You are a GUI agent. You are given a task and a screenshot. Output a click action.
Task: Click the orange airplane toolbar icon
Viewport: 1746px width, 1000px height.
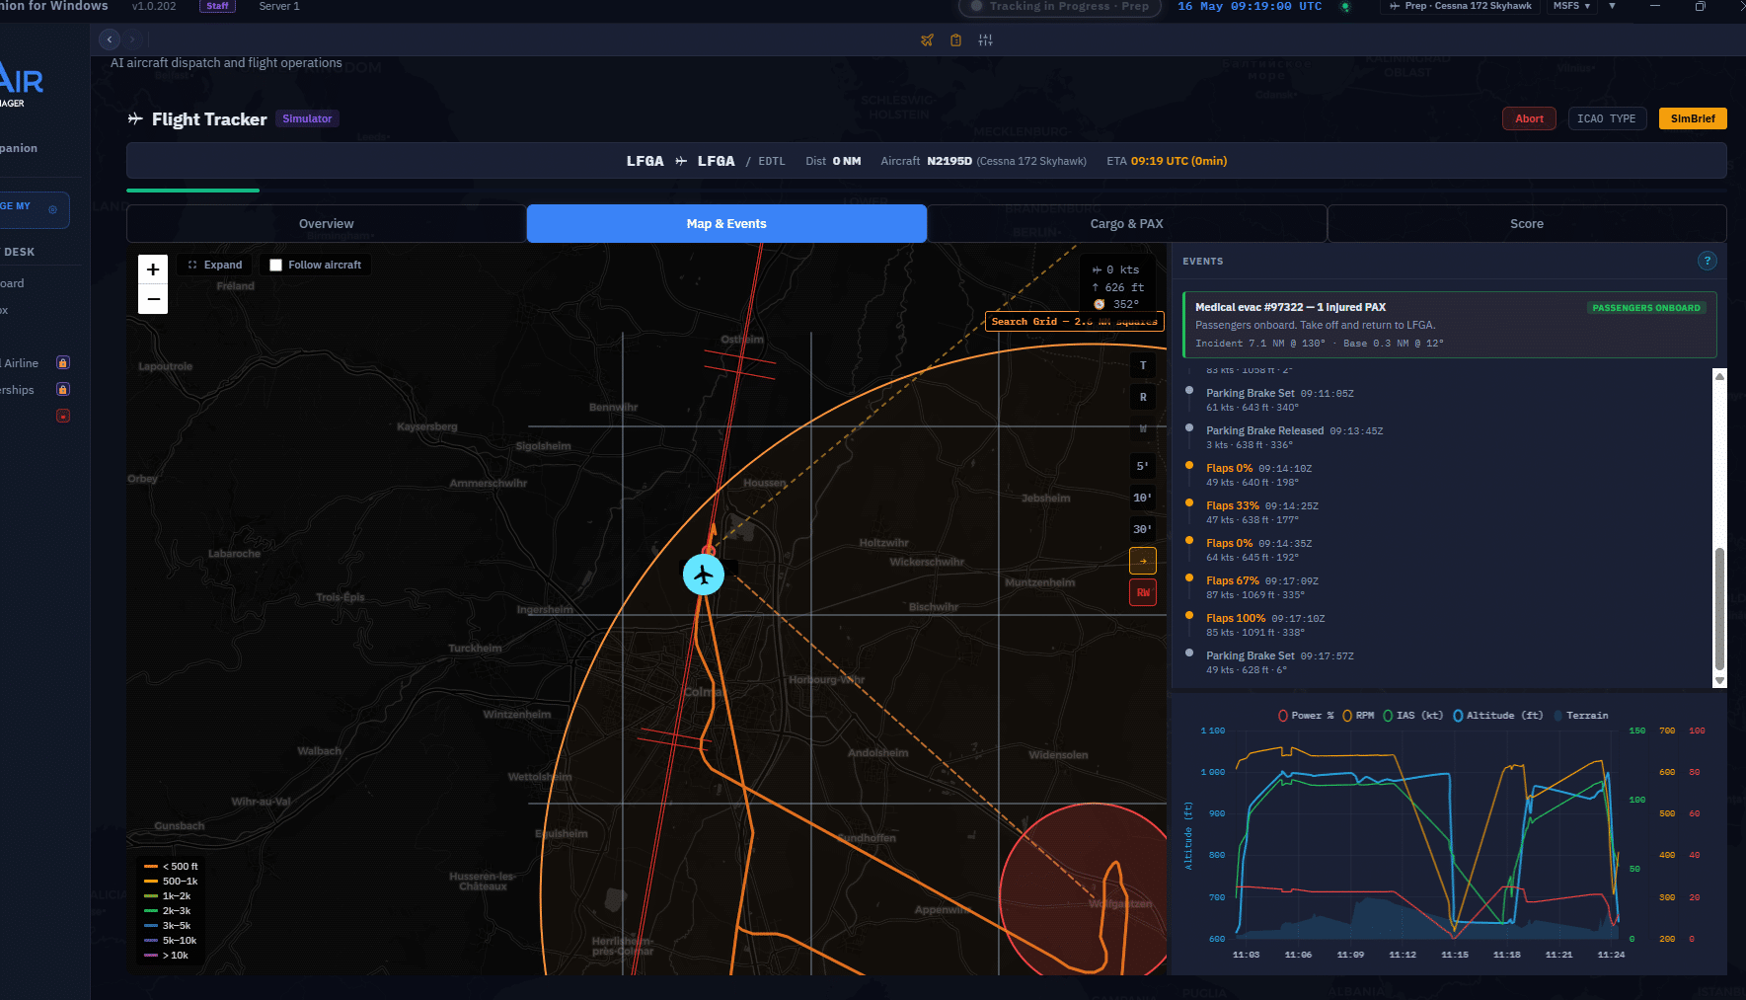[x=927, y=40]
